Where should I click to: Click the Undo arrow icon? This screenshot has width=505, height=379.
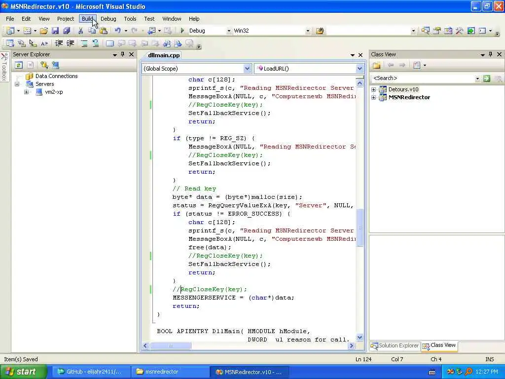[x=117, y=31]
